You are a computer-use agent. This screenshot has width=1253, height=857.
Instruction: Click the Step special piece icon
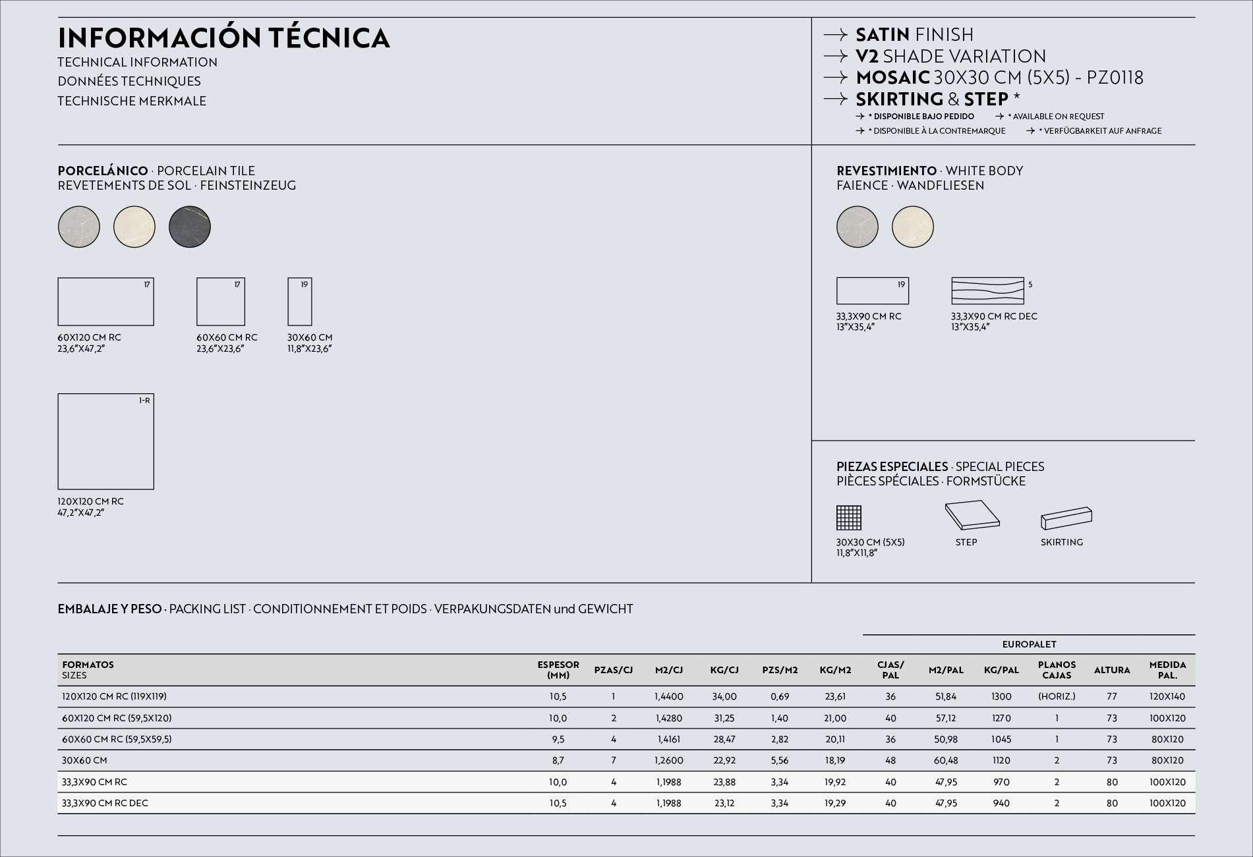click(x=972, y=515)
